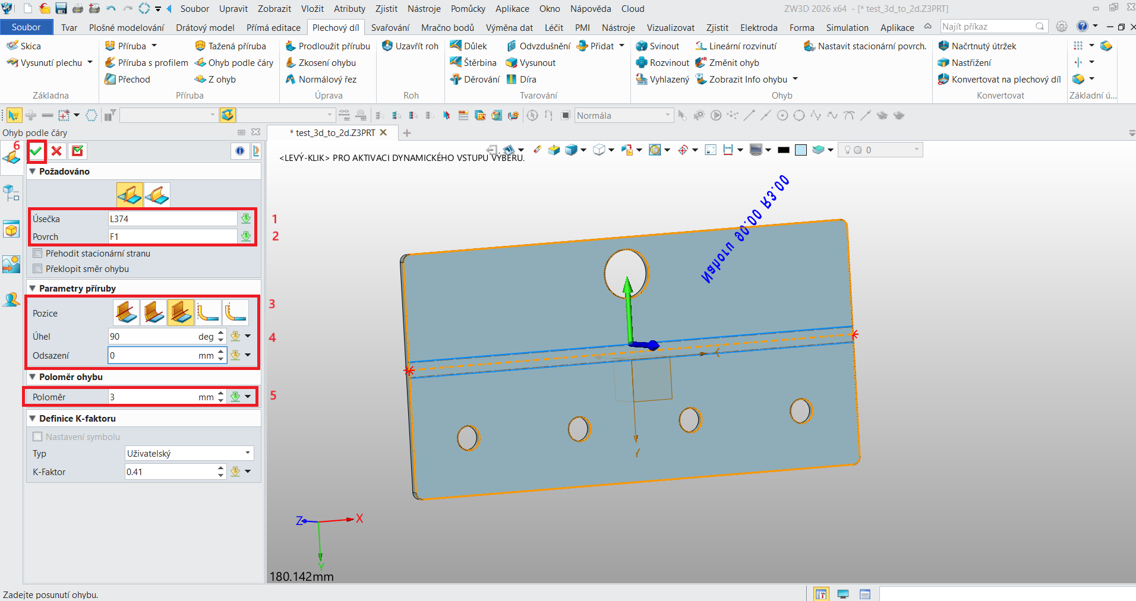1136x601 pixels.
Task: Collapse the Parametry příruby section
Action: pyautogui.click(x=33, y=288)
